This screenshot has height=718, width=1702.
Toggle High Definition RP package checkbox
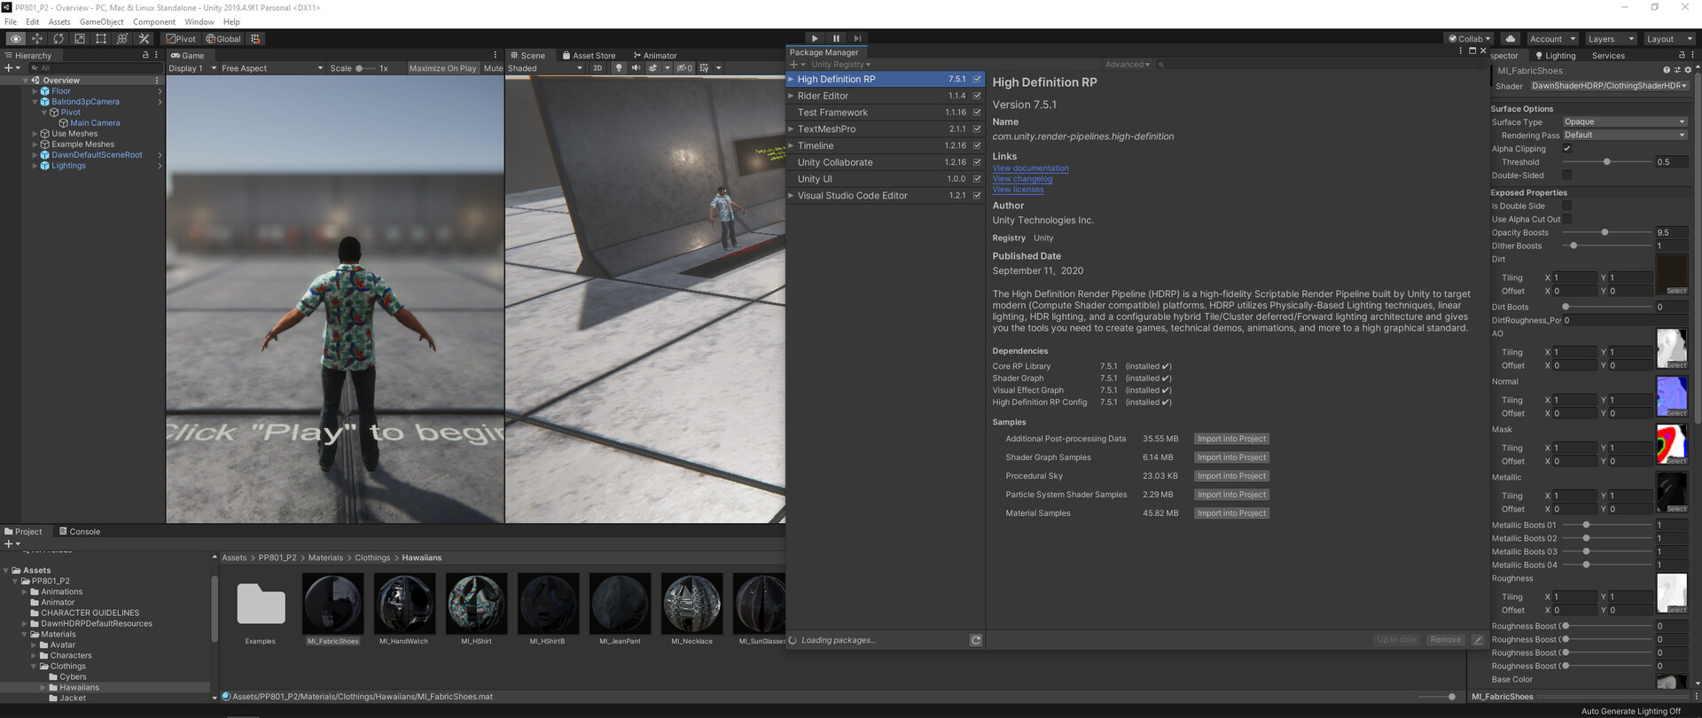click(x=977, y=79)
